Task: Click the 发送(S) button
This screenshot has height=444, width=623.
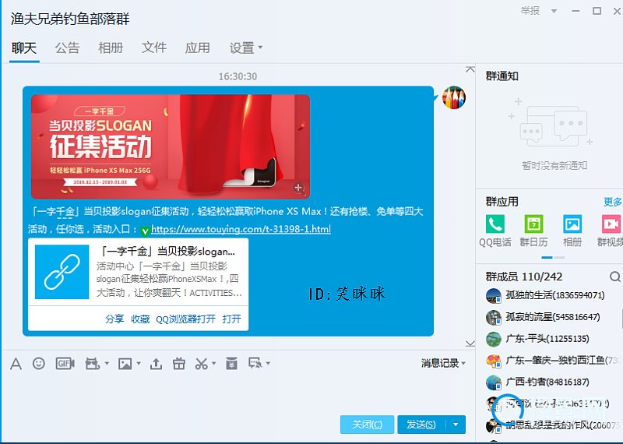Action: 421,425
